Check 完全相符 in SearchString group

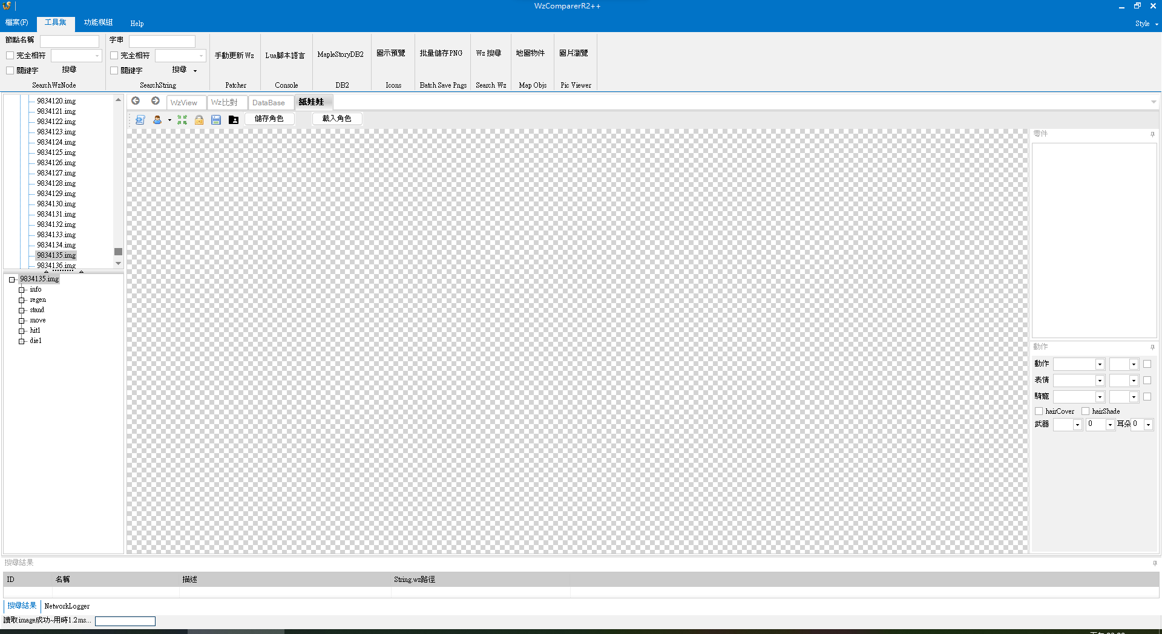tap(114, 56)
